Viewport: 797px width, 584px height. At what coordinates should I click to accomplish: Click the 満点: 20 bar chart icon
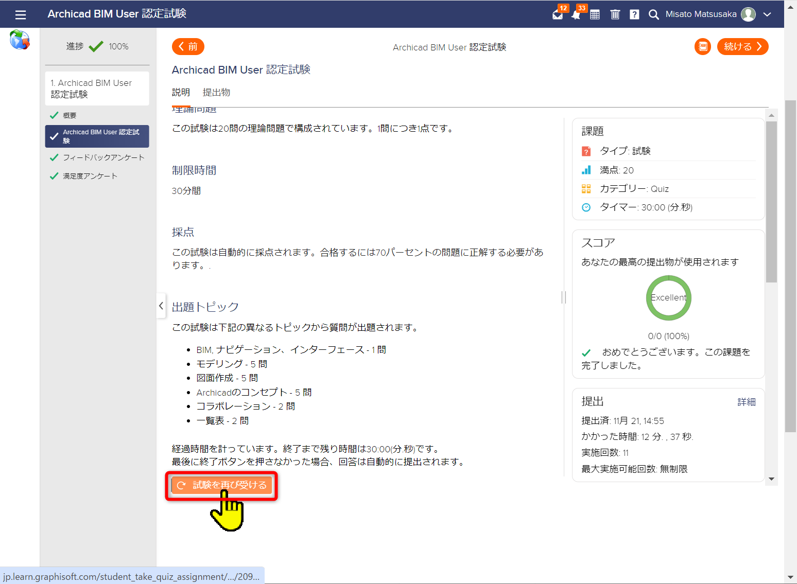586,170
